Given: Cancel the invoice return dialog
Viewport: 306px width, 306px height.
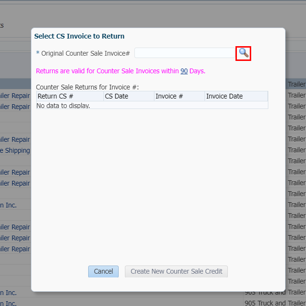Looking at the screenshot, I should pyautogui.click(x=103, y=271).
